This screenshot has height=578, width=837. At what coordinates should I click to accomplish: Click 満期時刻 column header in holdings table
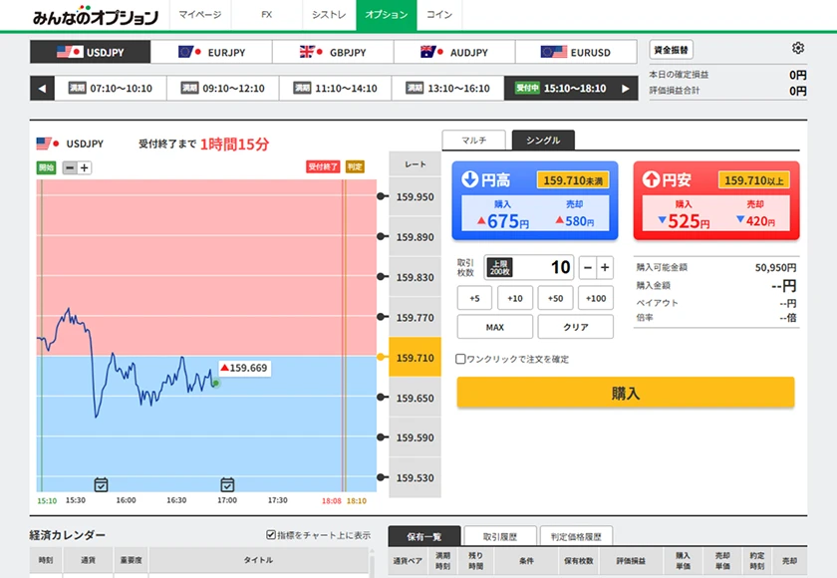point(442,561)
